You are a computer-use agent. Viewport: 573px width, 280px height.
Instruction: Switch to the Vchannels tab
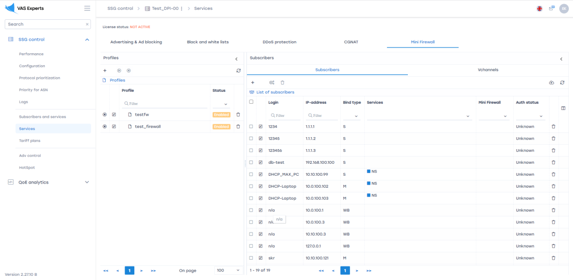[488, 69]
